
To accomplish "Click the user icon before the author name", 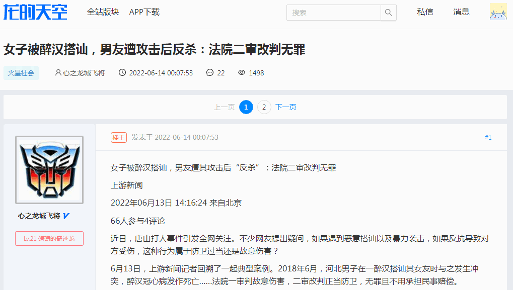I will click(x=58, y=72).
